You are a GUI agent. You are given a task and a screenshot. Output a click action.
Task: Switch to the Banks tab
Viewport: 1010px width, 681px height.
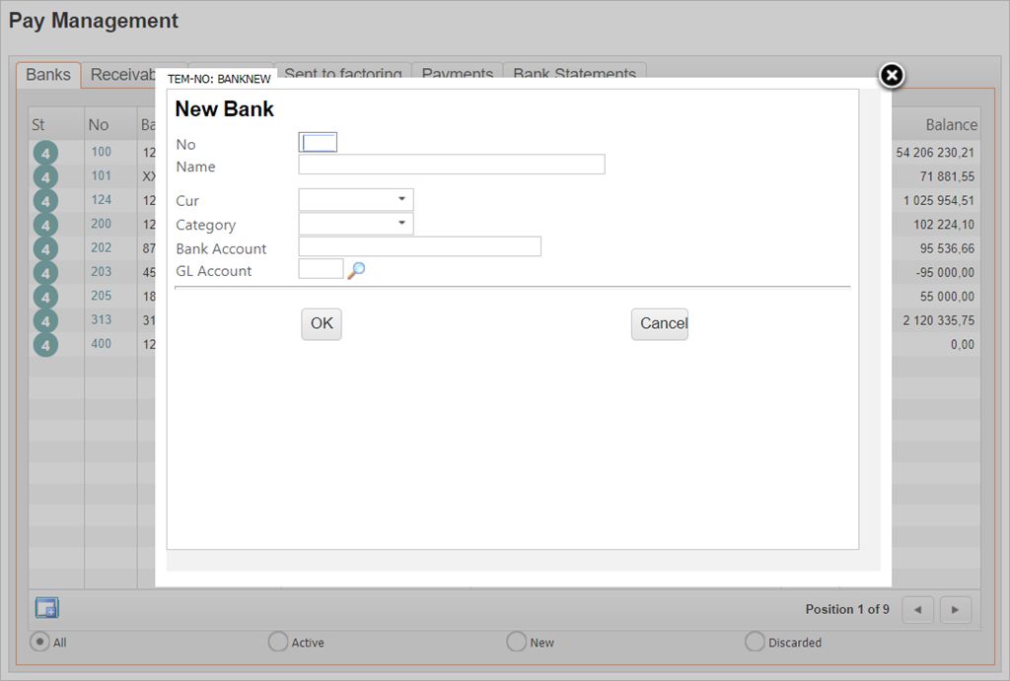coord(48,75)
